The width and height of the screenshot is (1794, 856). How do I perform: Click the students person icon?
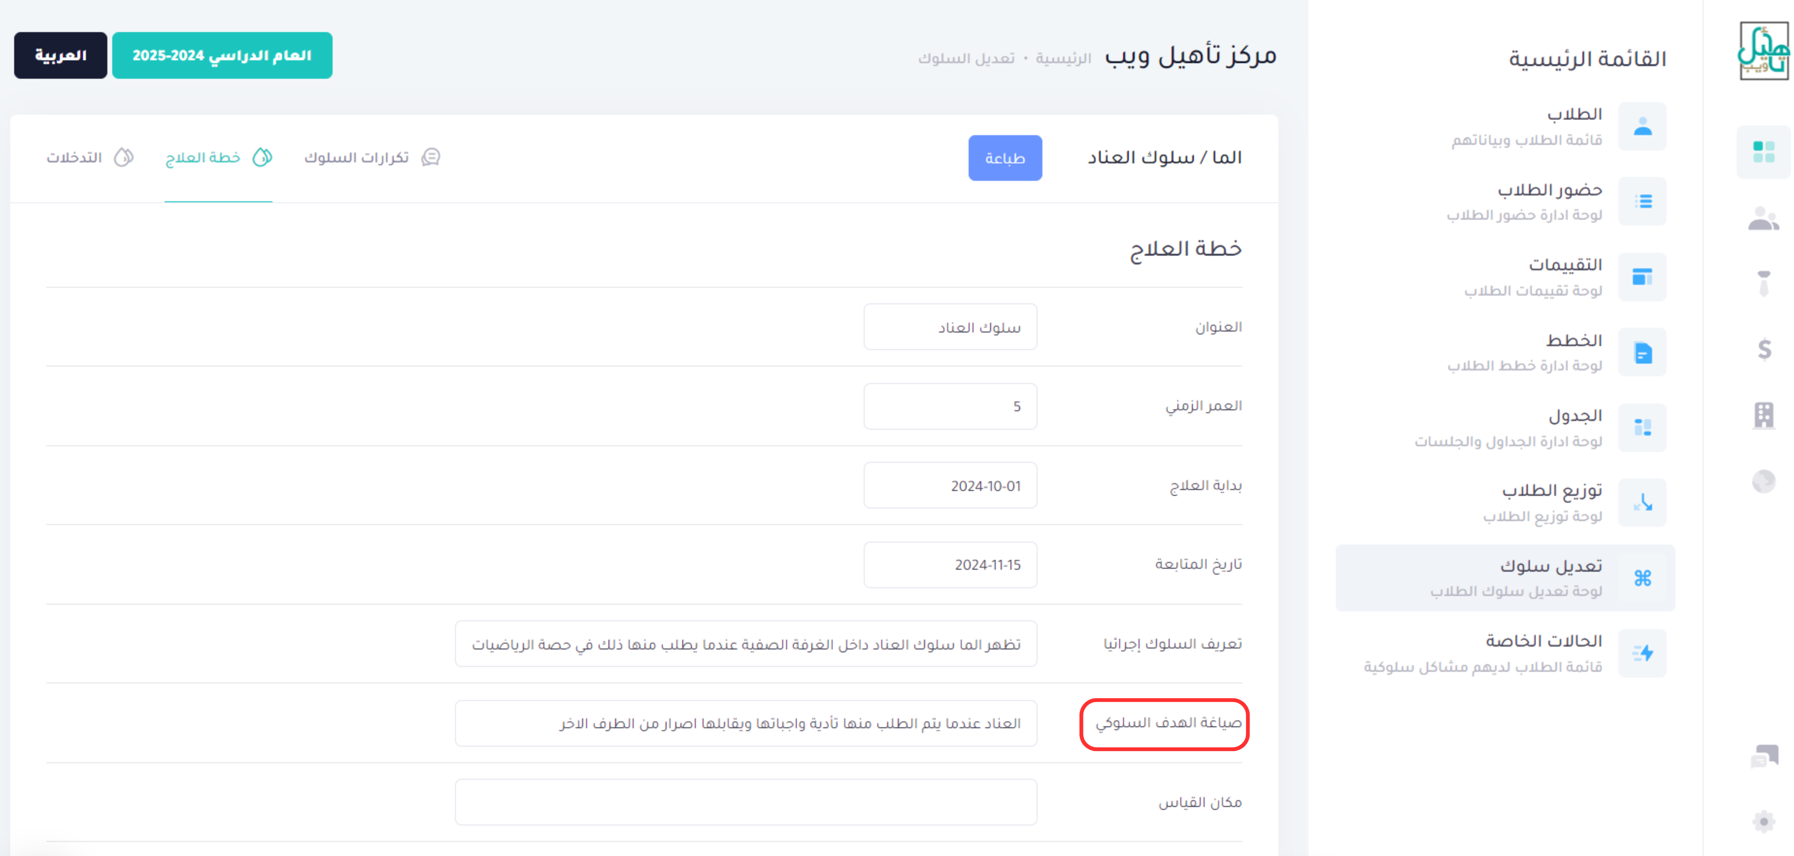(x=1642, y=126)
